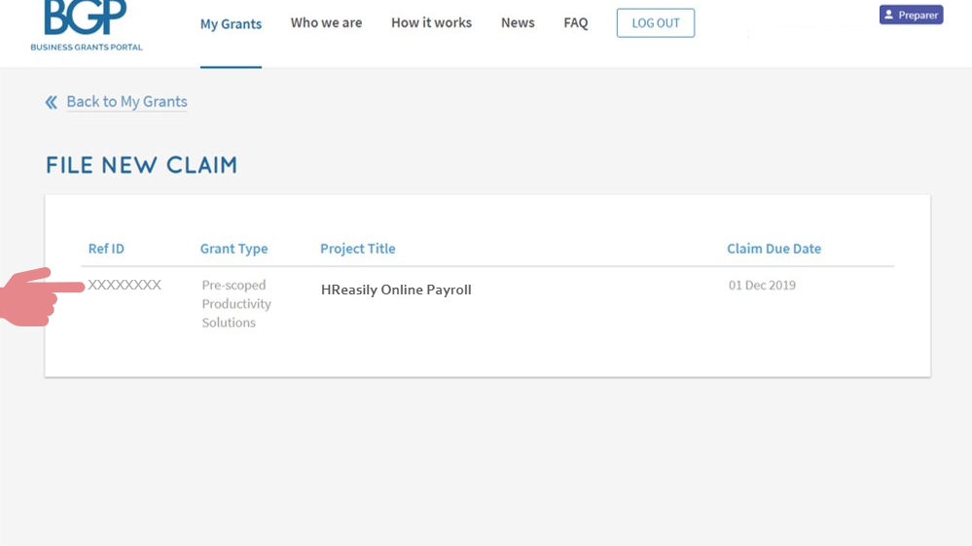
Task: Open the My Grants tab
Action: 231,24
